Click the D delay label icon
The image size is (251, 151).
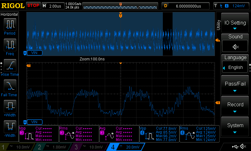[x=166, y=6]
